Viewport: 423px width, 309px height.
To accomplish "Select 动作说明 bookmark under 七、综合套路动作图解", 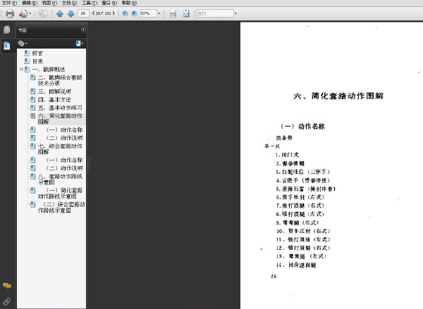I will pos(64,168).
